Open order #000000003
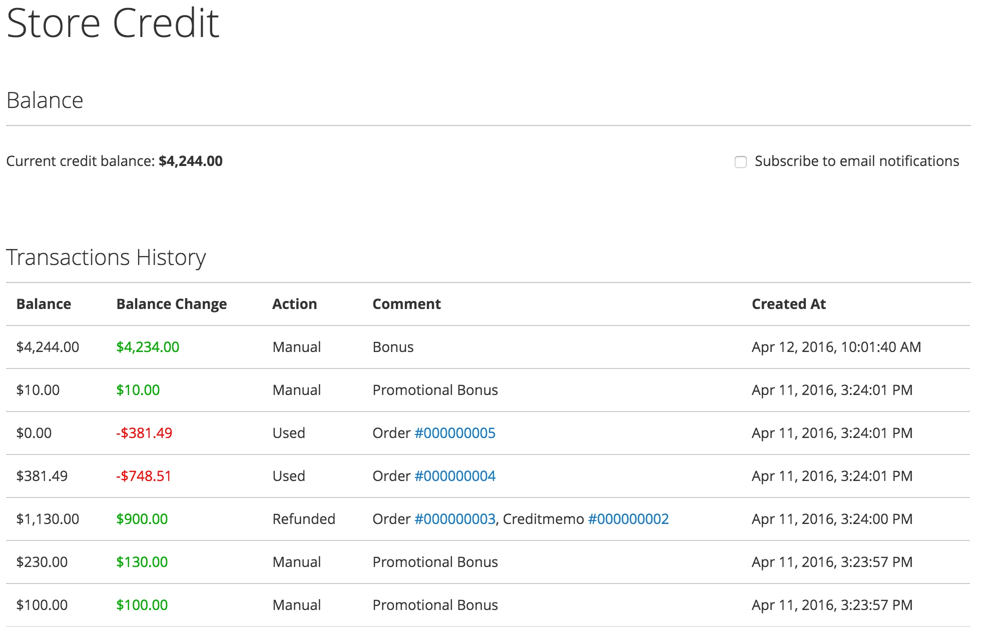Viewport: 981px width, 639px height. [x=454, y=519]
